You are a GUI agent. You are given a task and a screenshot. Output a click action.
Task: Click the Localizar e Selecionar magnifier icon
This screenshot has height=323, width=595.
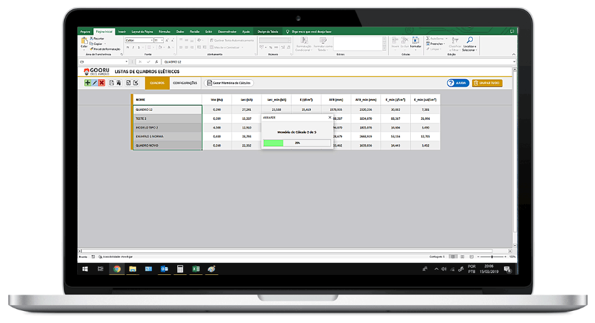pos(470,40)
